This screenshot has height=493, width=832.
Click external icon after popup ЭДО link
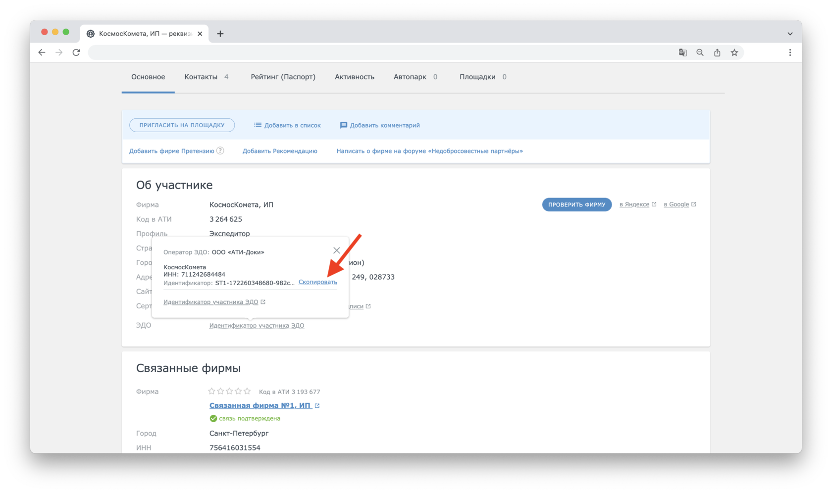pos(263,302)
